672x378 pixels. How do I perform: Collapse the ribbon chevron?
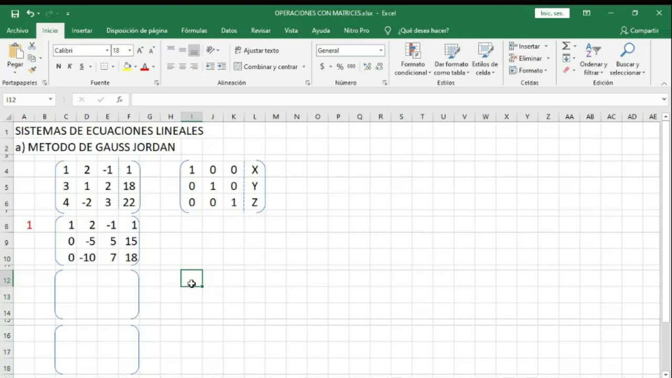pos(664,83)
